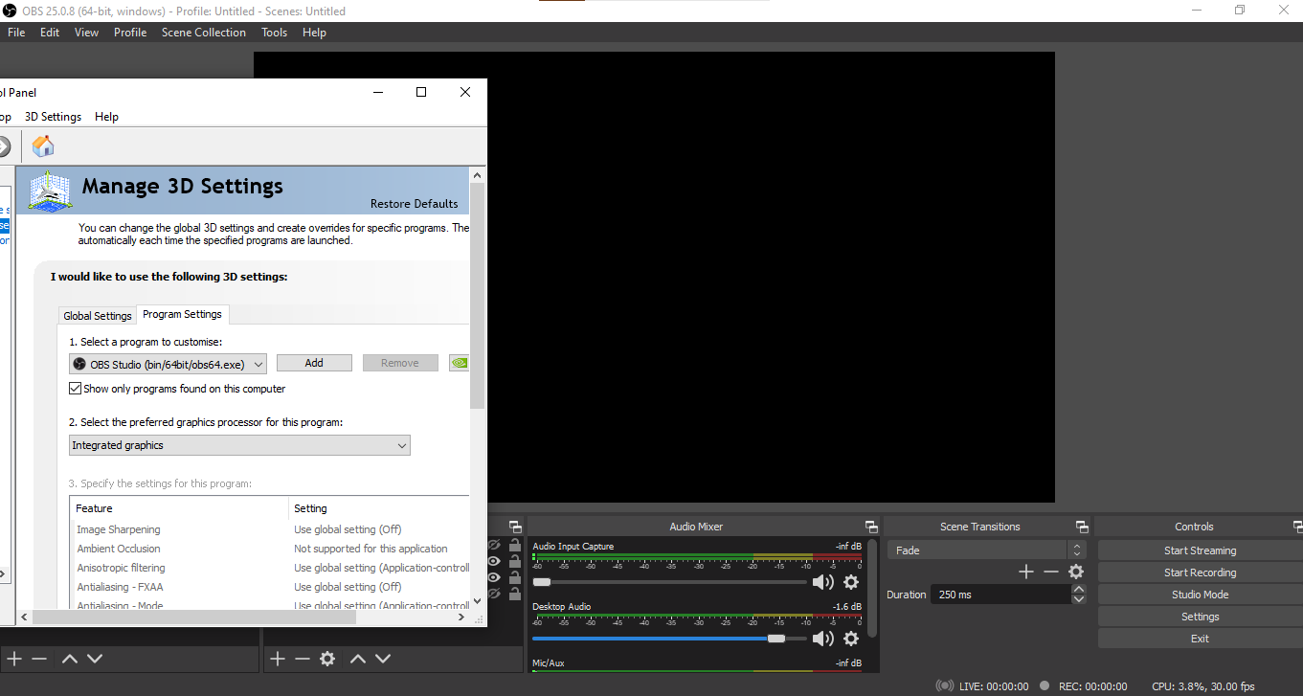
Task: Open the OBS Studio program selection dropdown
Action: click(168, 364)
